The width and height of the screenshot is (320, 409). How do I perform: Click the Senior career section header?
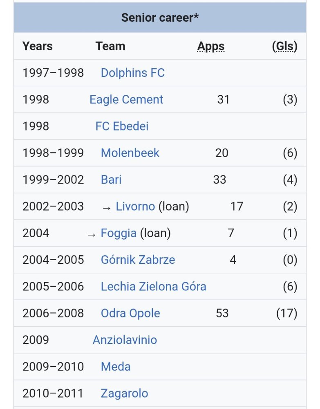coord(160,18)
